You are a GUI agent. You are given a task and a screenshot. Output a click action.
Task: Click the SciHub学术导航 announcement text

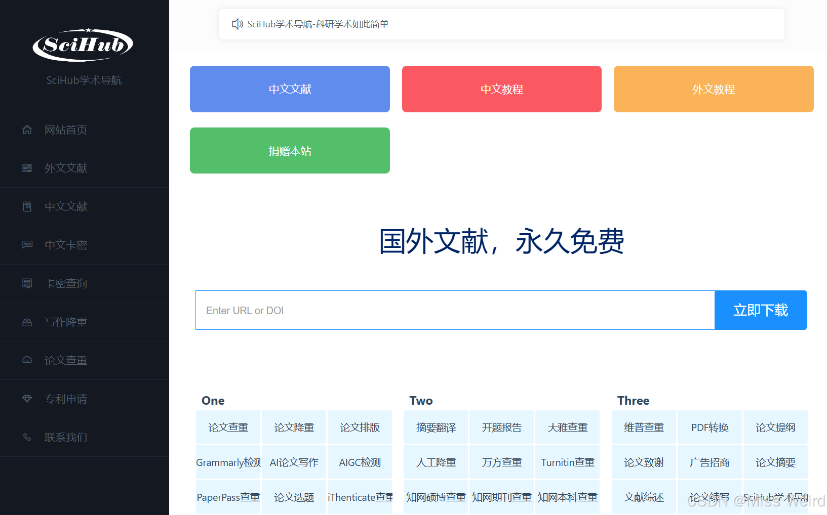tap(318, 24)
